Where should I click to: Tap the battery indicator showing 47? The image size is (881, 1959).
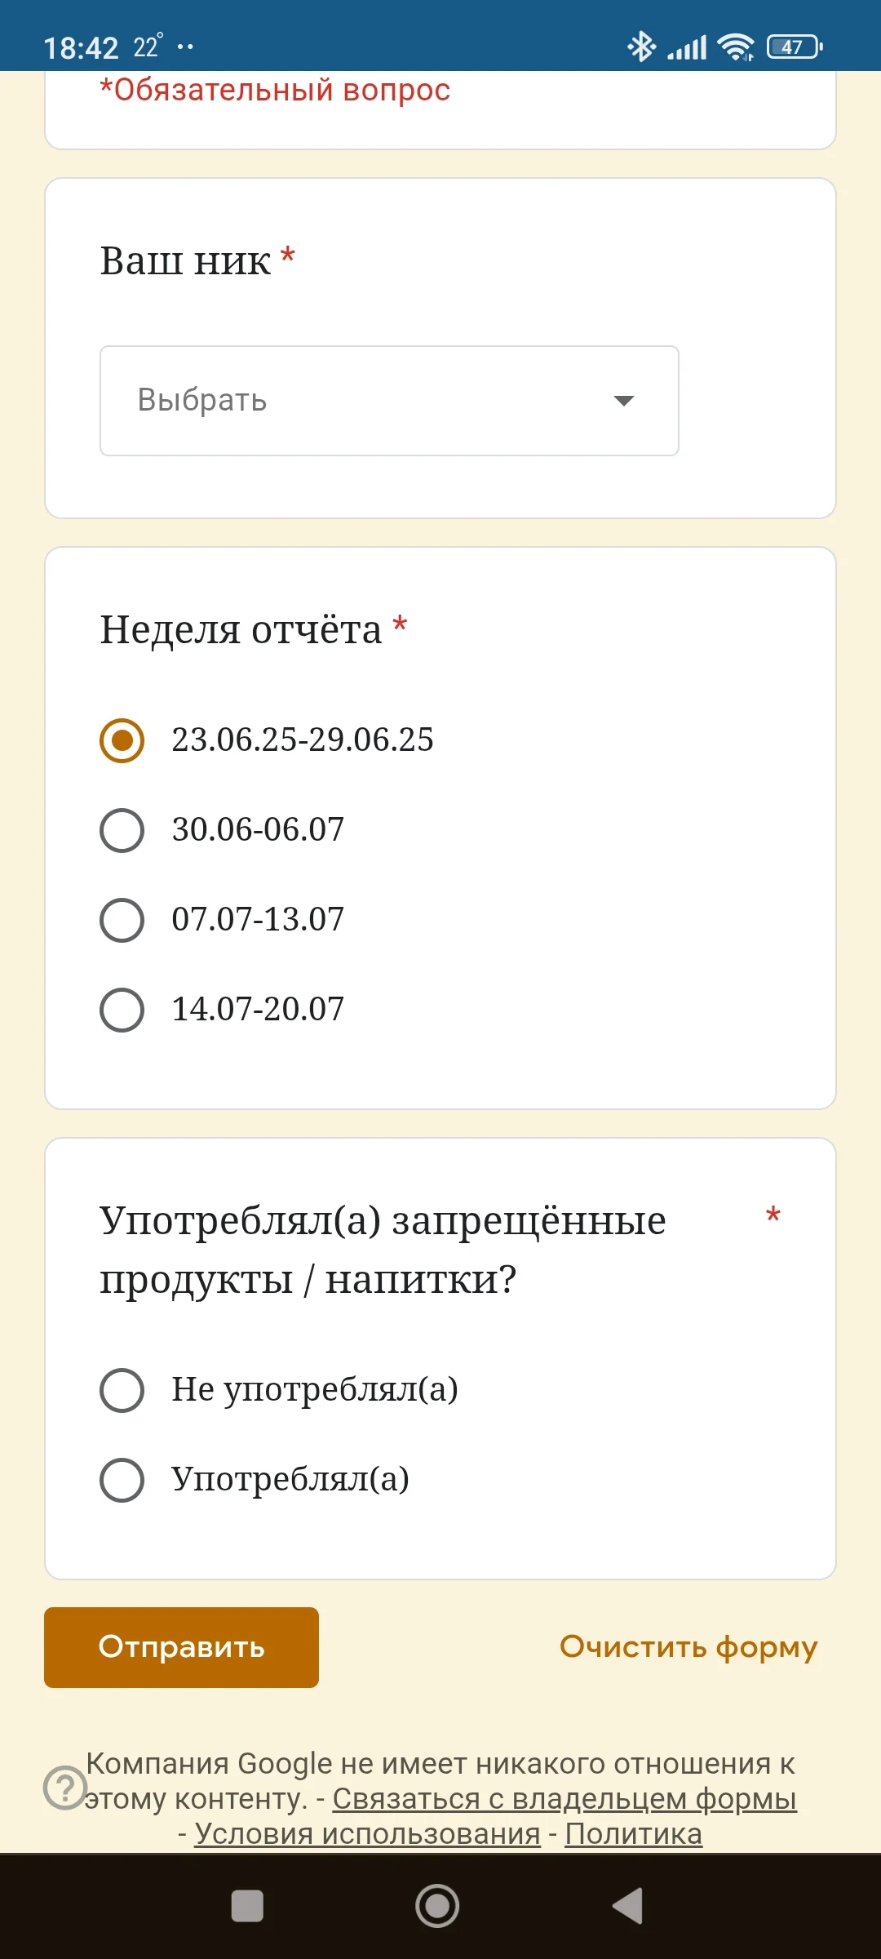(794, 47)
